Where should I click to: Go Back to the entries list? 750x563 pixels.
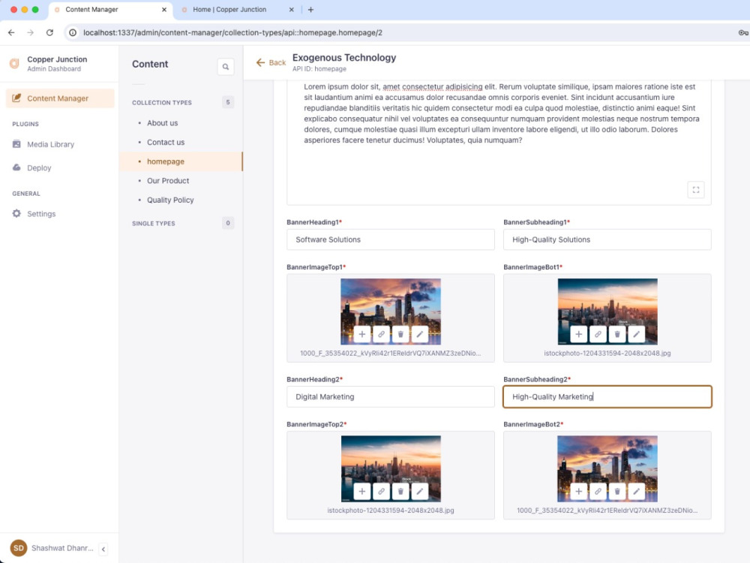click(271, 63)
